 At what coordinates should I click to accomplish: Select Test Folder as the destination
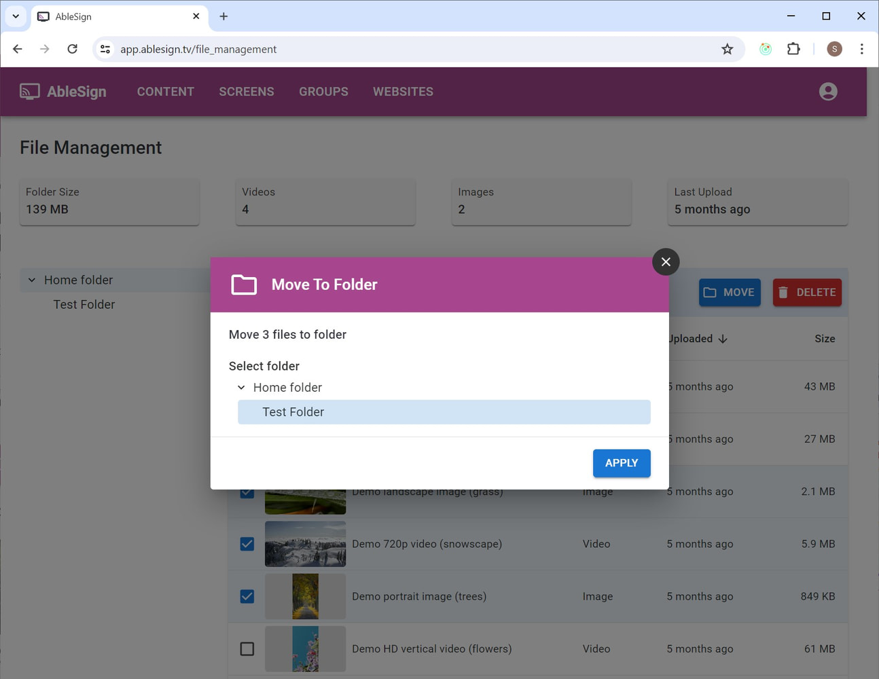coord(293,411)
